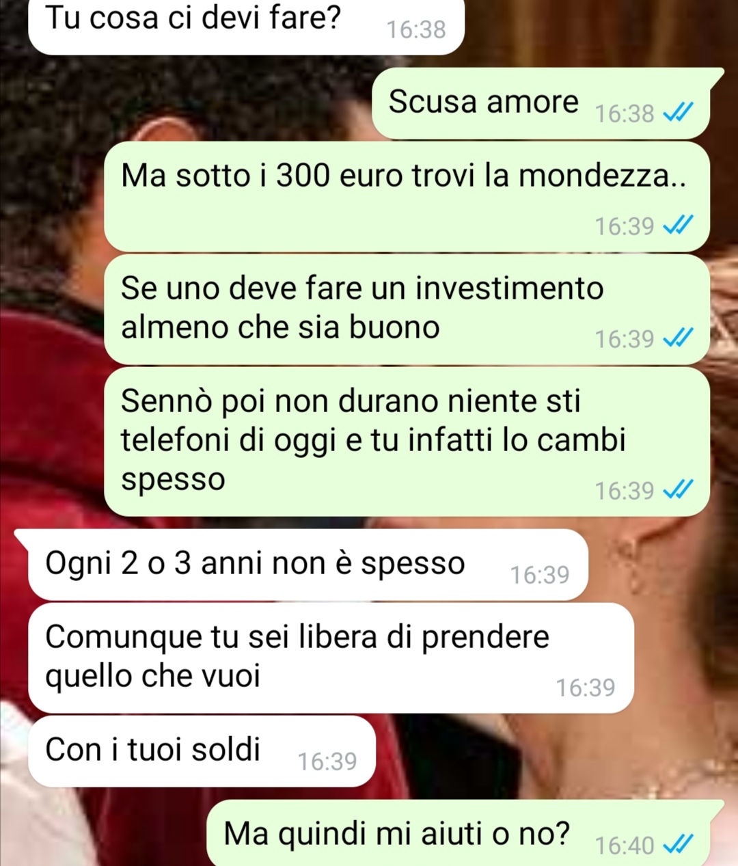Viewport: 738px width, 866px height.
Task: Tap read ticks on the investimento message
Action: [679, 338]
